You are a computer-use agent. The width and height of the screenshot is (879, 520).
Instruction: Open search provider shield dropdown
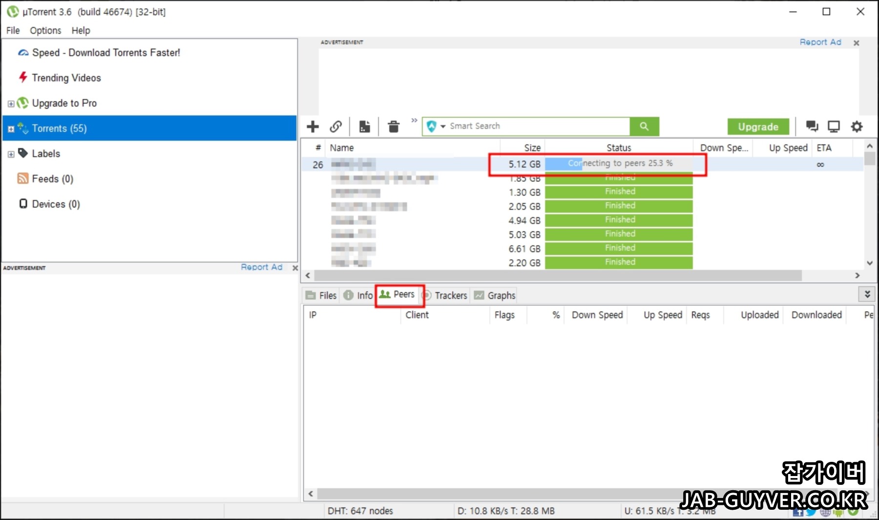pyautogui.click(x=436, y=127)
